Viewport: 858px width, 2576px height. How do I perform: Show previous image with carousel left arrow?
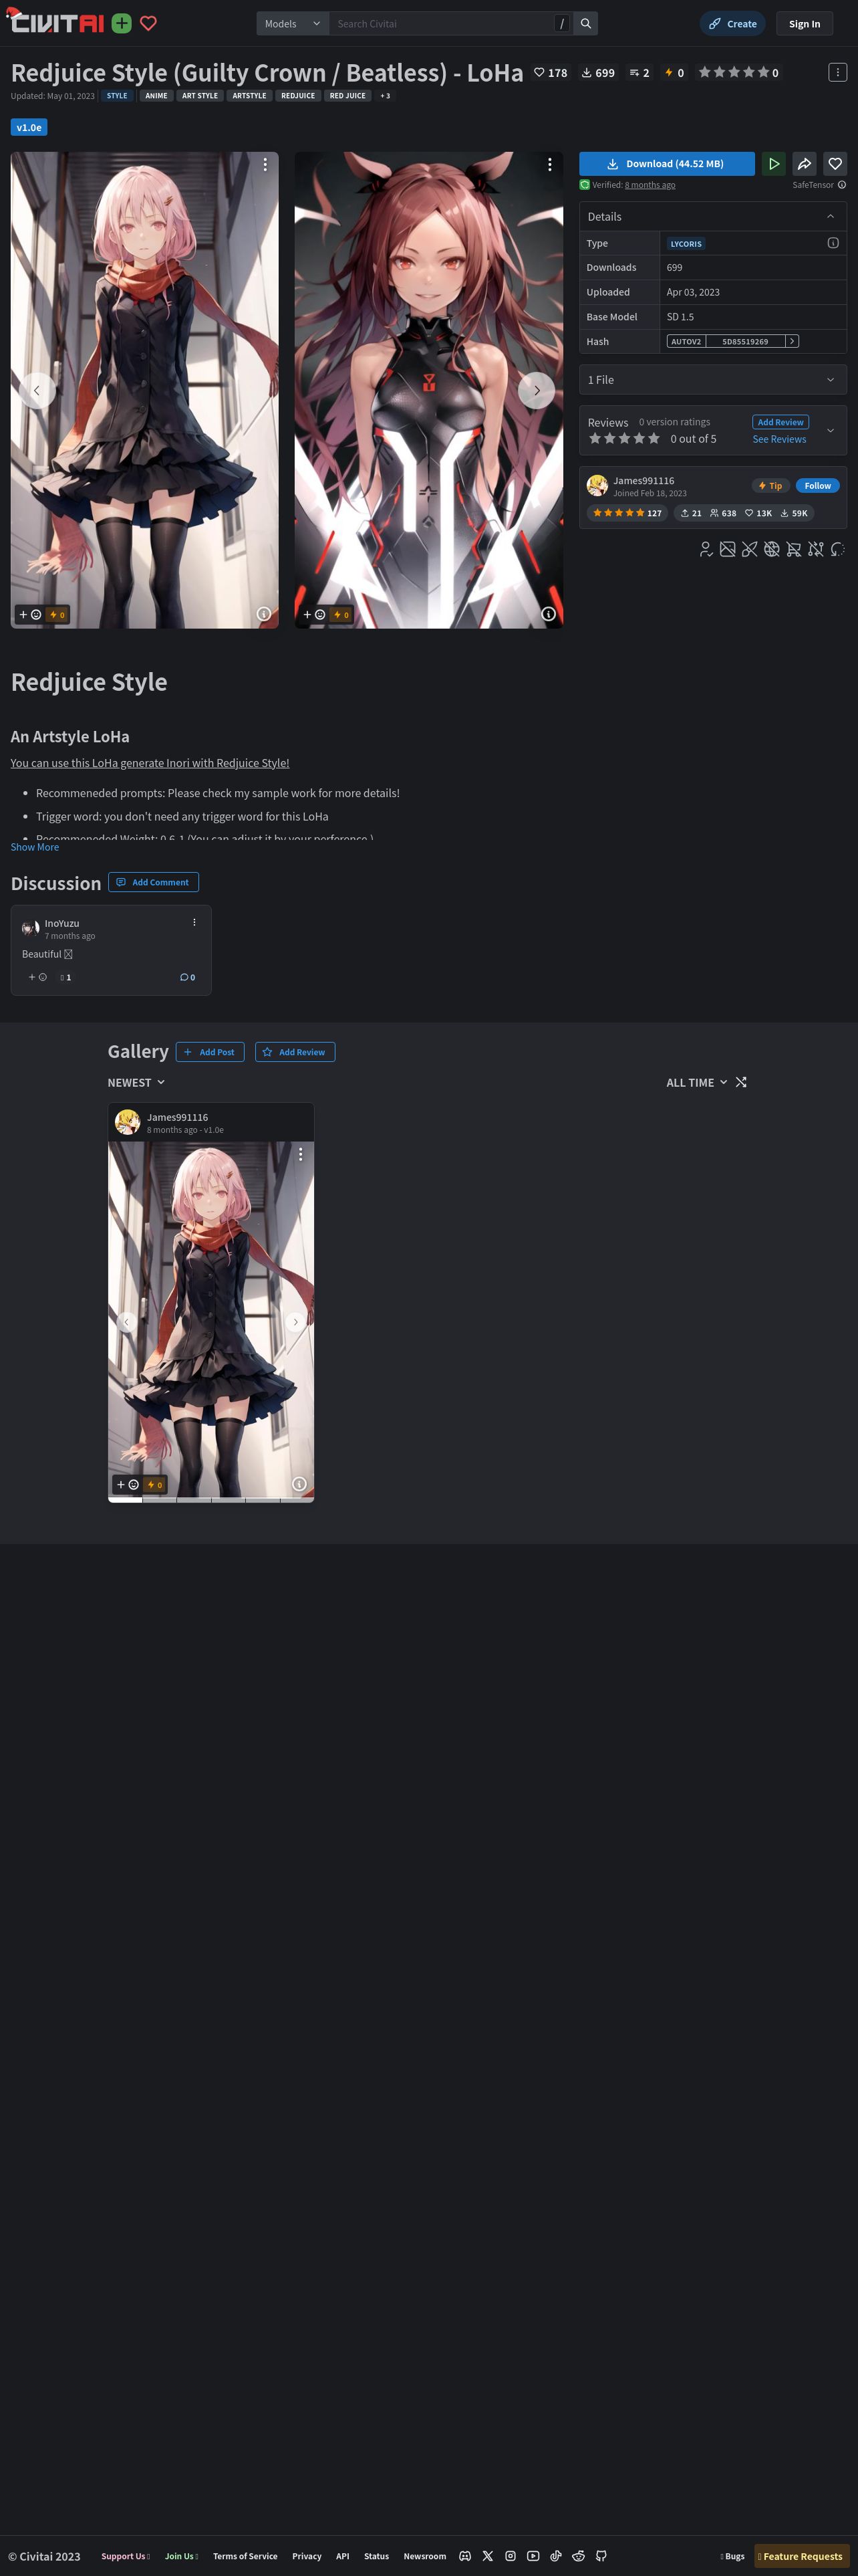(x=37, y=390)
